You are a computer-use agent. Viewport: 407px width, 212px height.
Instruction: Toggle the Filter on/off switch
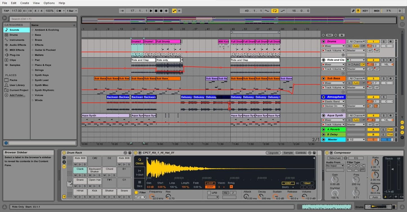tap(136, 193)
